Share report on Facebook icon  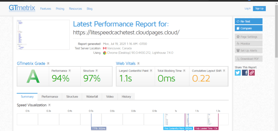pos(245,73)
